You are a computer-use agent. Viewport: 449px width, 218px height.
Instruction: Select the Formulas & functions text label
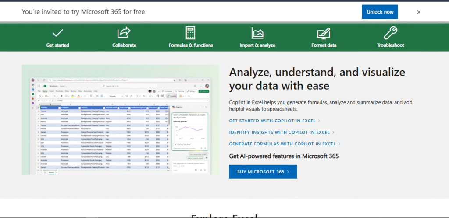pyautogui.click(x=191, y=45)
